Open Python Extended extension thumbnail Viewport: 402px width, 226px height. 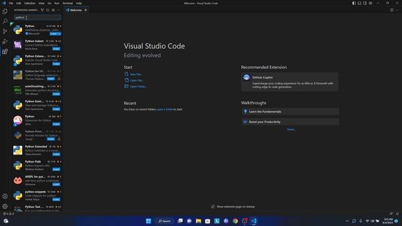pyautogui.click(x=18, y=150)
